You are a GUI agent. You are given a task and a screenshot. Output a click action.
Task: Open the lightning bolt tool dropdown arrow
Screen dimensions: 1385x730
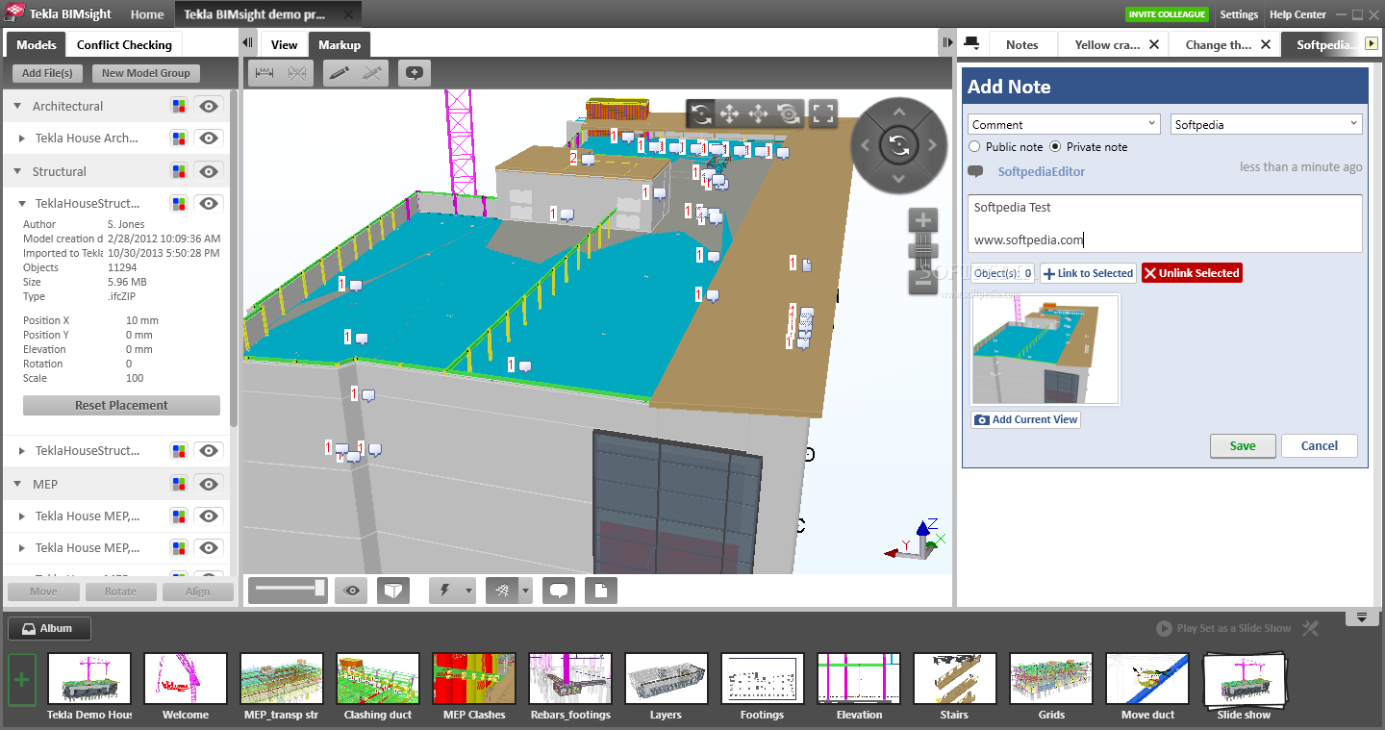468,590
